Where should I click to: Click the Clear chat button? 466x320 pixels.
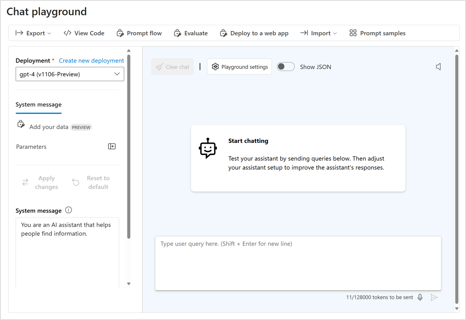(x=172, y=66)
